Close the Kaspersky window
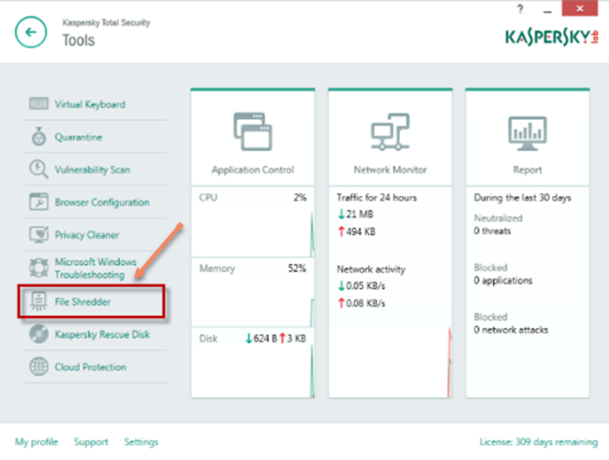The width and height of the screenshot is (609, 460). click(579, 8)
